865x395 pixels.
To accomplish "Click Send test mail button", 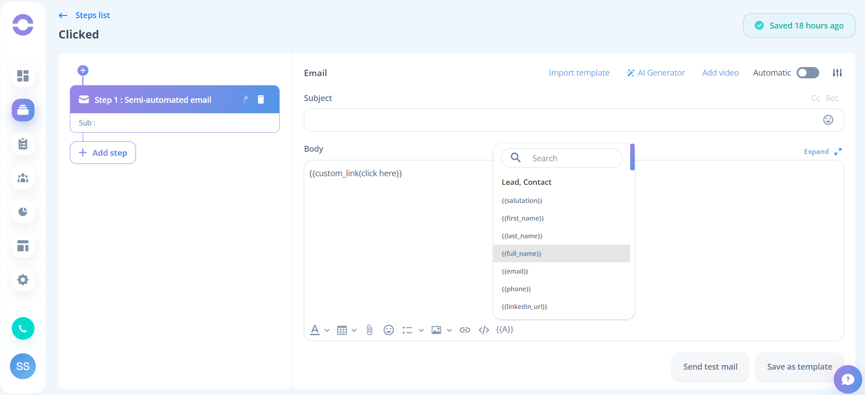I will pyautogui.click(x=710, y=367).
